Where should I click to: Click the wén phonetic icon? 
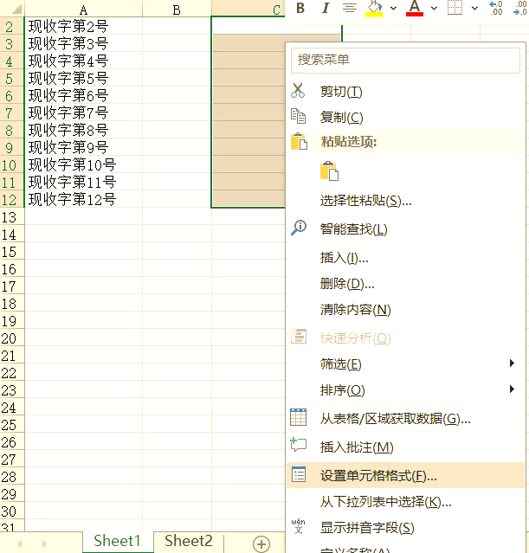pos(298,526)
